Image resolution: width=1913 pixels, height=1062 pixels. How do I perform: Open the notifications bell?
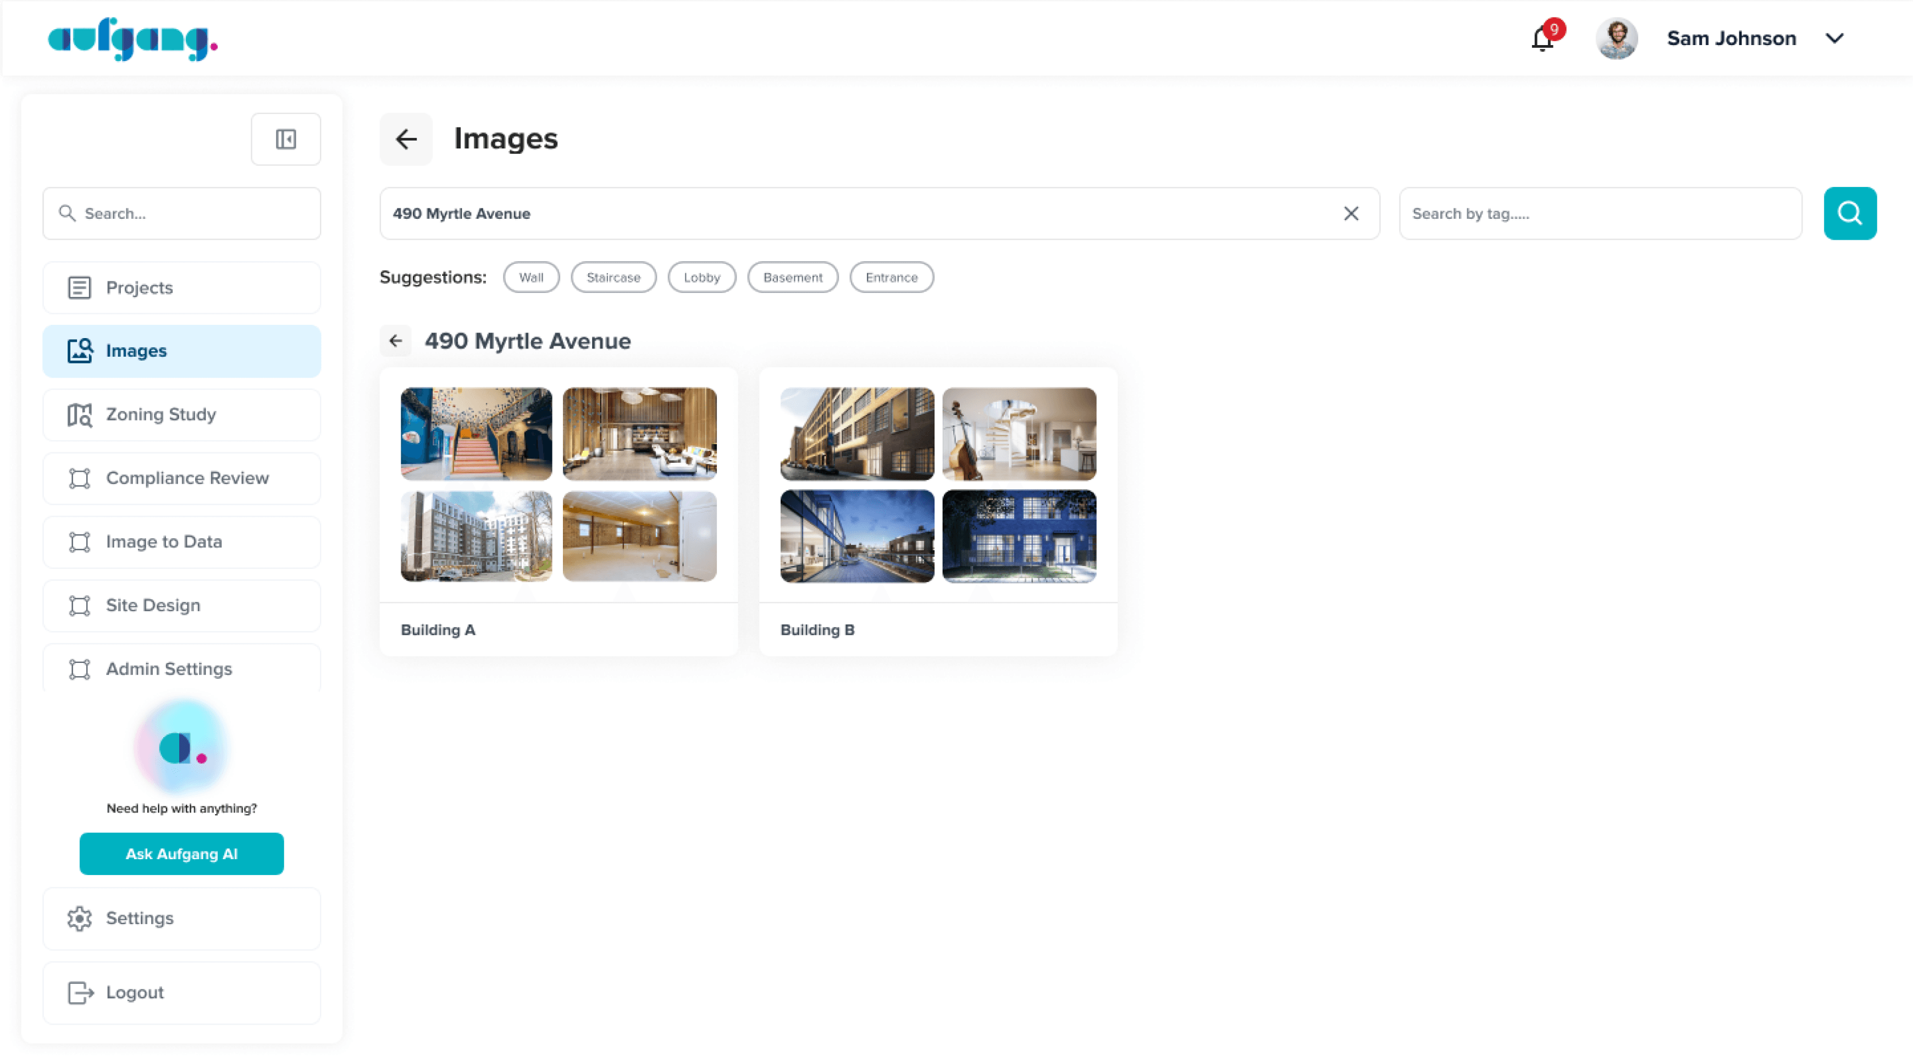click(1542, 38)
